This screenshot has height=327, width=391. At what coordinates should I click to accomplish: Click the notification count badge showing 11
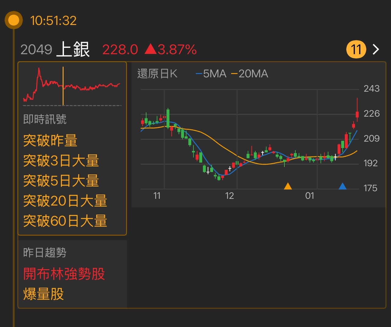pyautogui.click(x=356, y=49)
